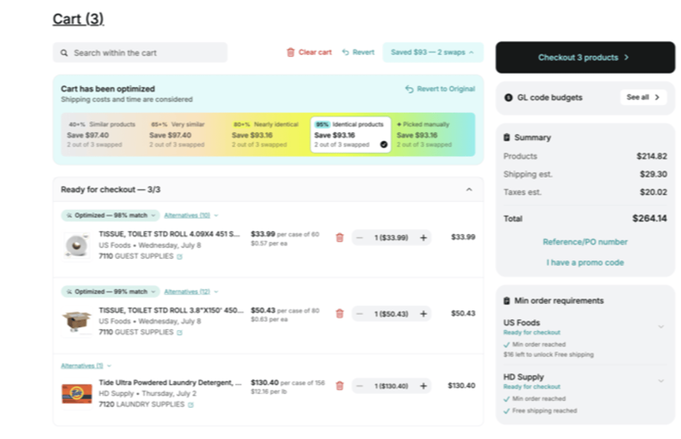
Task: Delete the Tide detergent with trash icon
Action: point(340,386)
